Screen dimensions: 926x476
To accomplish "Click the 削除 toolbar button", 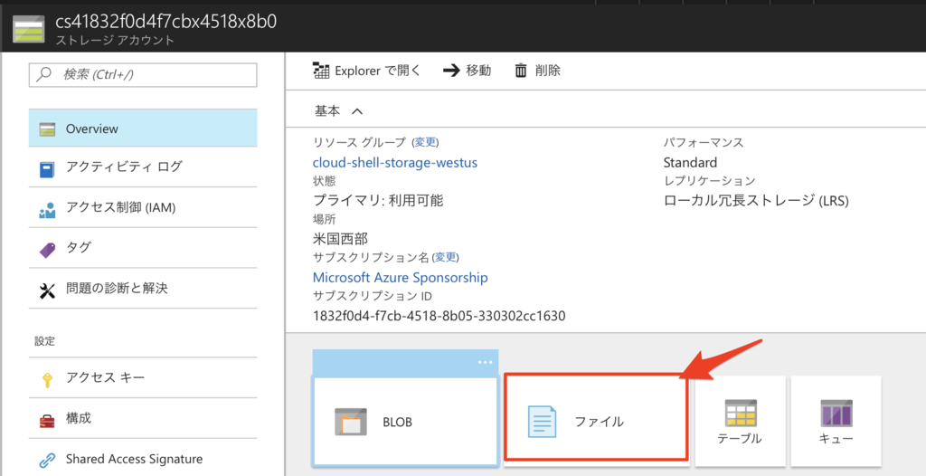I will coord(537,71).
